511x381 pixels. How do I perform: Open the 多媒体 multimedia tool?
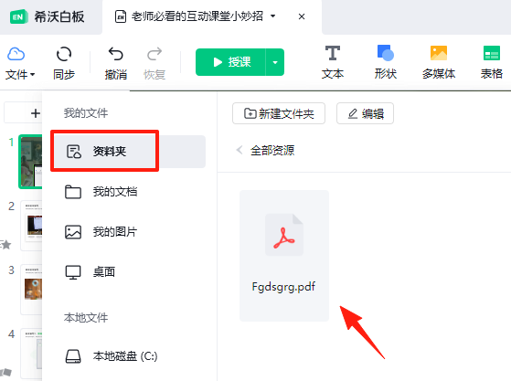[x=439, y=62]
